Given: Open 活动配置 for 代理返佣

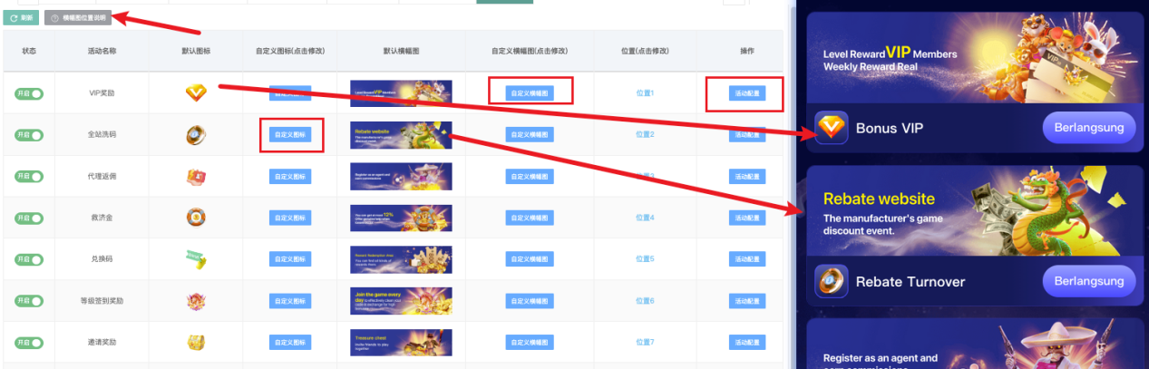Looking at the screenshot, I should 747,176.
